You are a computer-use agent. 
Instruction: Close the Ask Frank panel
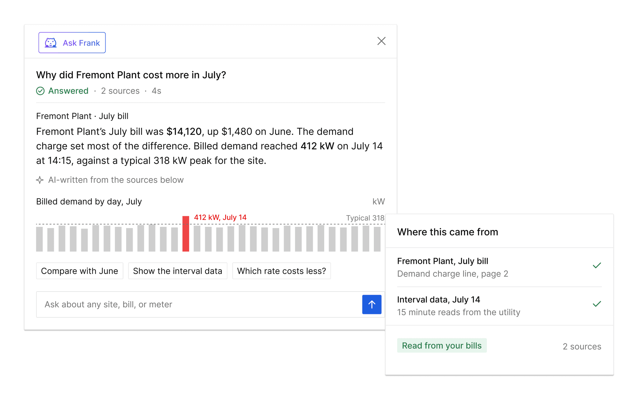(x=381, y=41)
